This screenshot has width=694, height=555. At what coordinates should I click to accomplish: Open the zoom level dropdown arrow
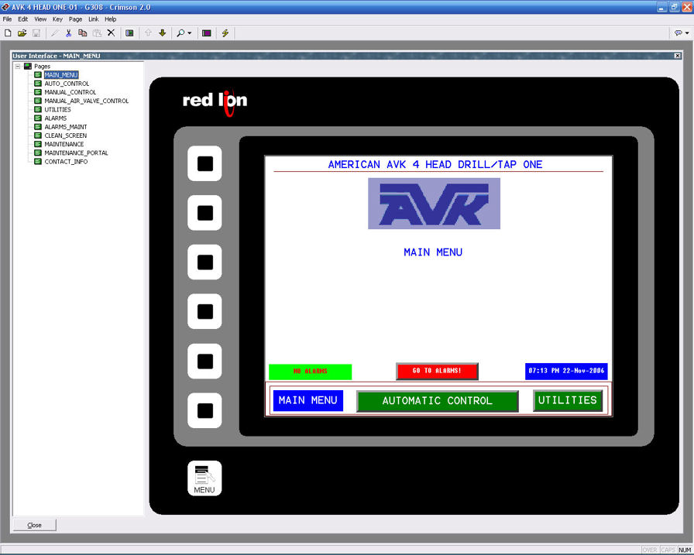[x=190, y=33]
